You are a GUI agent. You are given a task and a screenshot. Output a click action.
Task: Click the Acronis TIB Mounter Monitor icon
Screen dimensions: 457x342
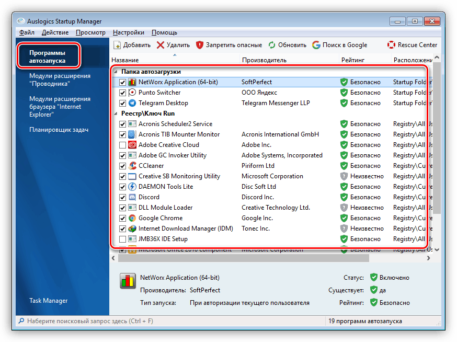[x=132, y=134]
